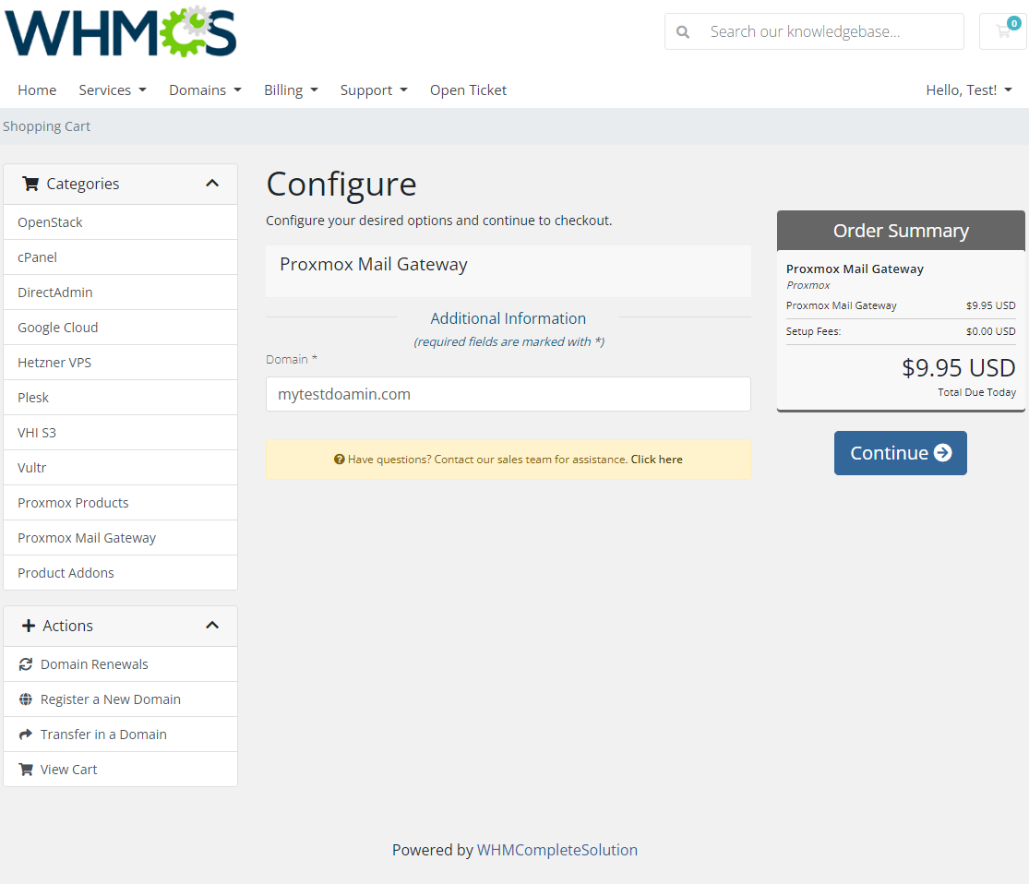Select the Product Addons category

click(120, 573)
